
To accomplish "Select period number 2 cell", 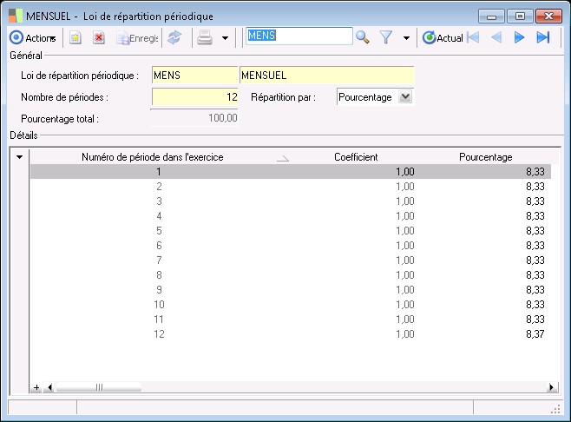I will (x=159, y=187).
